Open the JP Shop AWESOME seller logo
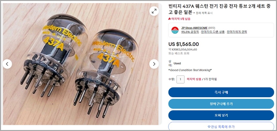Image resolution: width=277 pixels, height=131 pixels. (175, 30)
